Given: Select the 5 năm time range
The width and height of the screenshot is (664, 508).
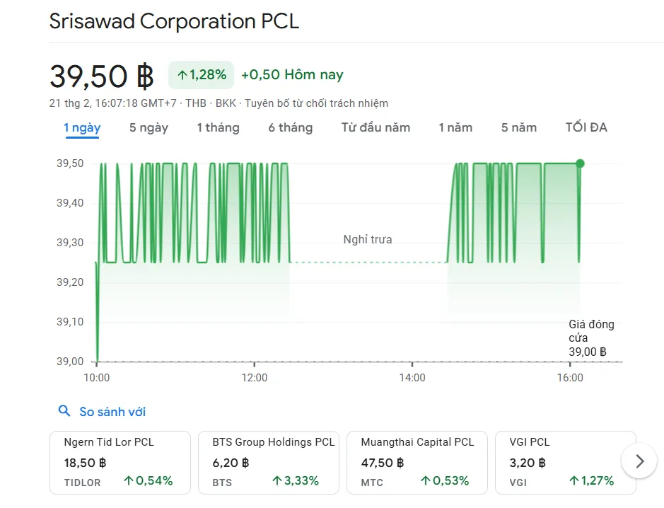Looking at the screenshot, I should point(519,128).
